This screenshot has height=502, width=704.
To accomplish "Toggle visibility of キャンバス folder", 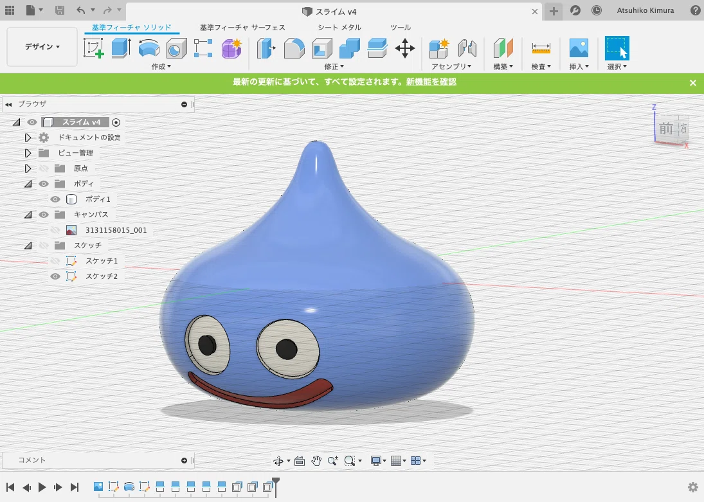I will click(x=44, y=215).
